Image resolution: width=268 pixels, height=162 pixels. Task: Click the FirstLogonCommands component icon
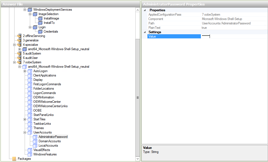pyautogui.click(x=30, y=84)
